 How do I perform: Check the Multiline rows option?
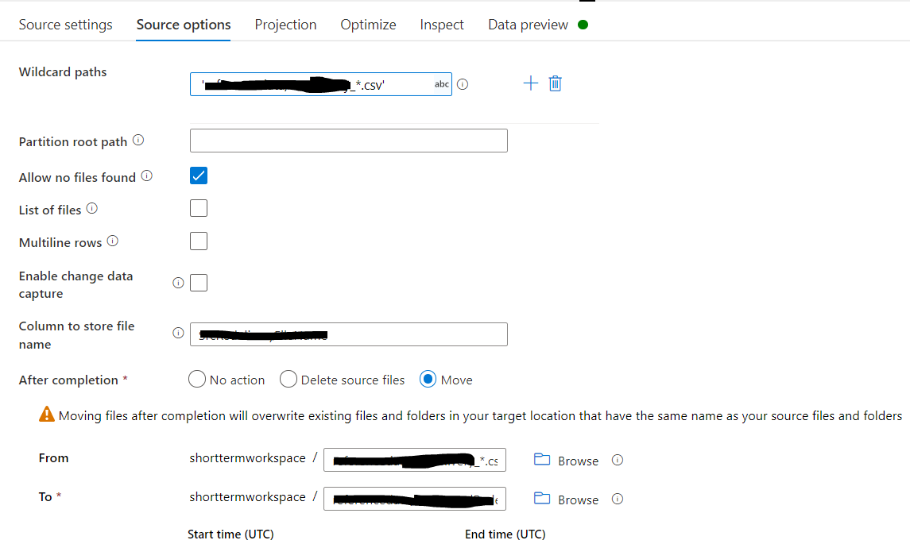click(198, 241)
